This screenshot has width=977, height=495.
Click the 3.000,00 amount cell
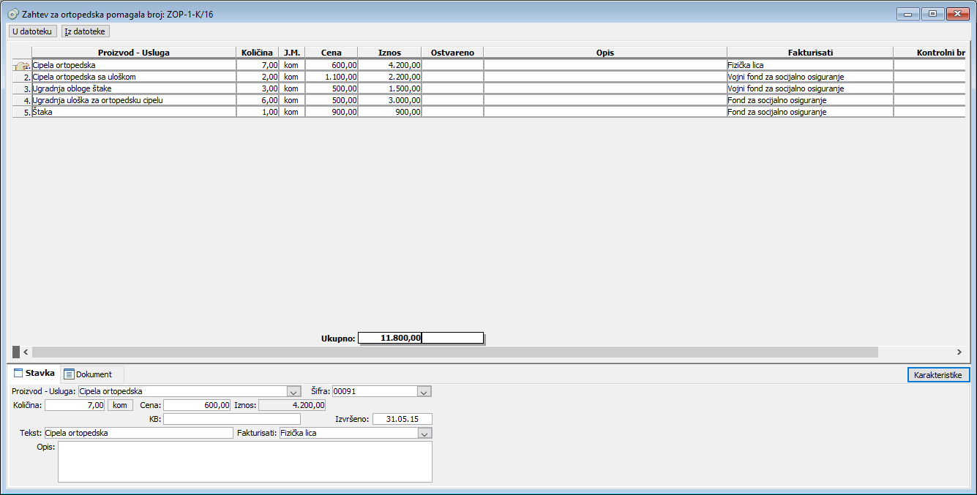point(390,100)
